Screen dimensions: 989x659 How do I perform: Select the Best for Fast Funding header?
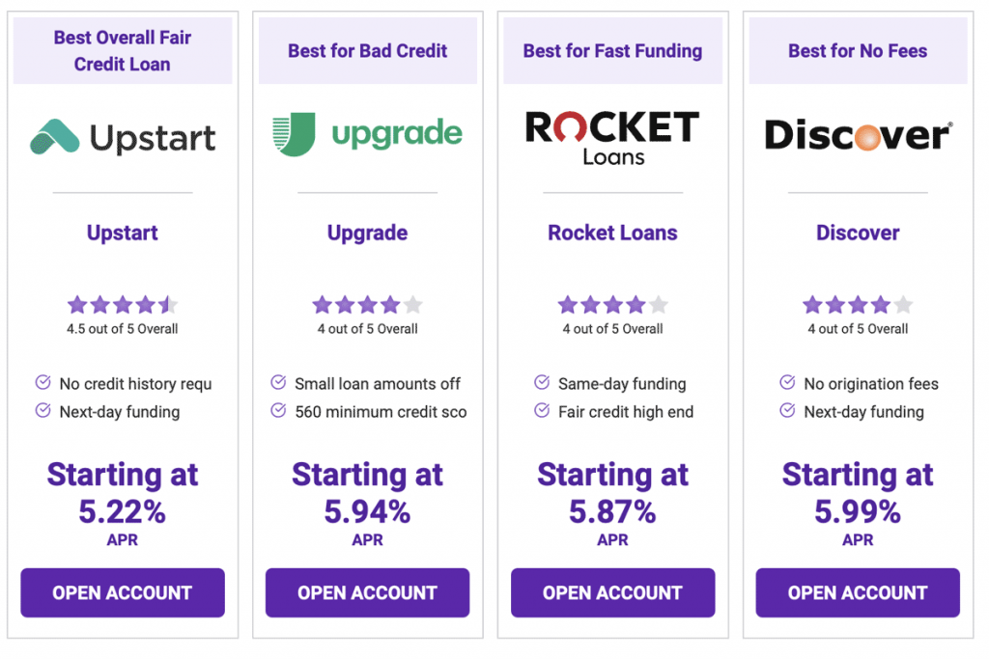coord(612,50)
